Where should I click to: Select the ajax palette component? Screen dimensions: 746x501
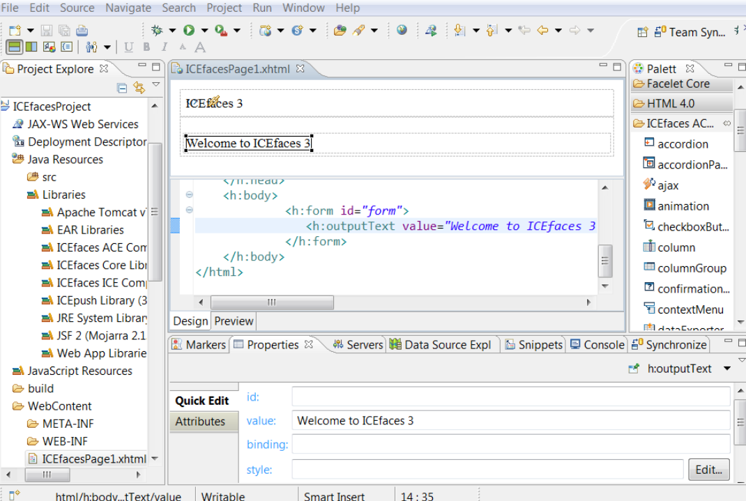click(x=661, y=185)
